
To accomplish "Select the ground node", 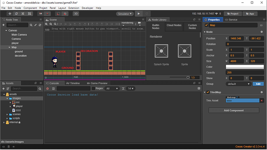I will (19, 51).
